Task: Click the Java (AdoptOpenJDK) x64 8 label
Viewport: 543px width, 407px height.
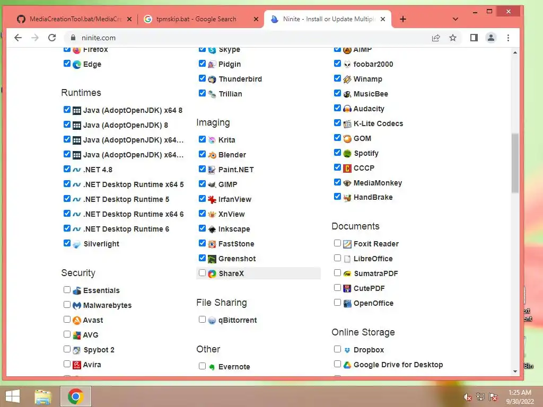Action: point(133,110)
